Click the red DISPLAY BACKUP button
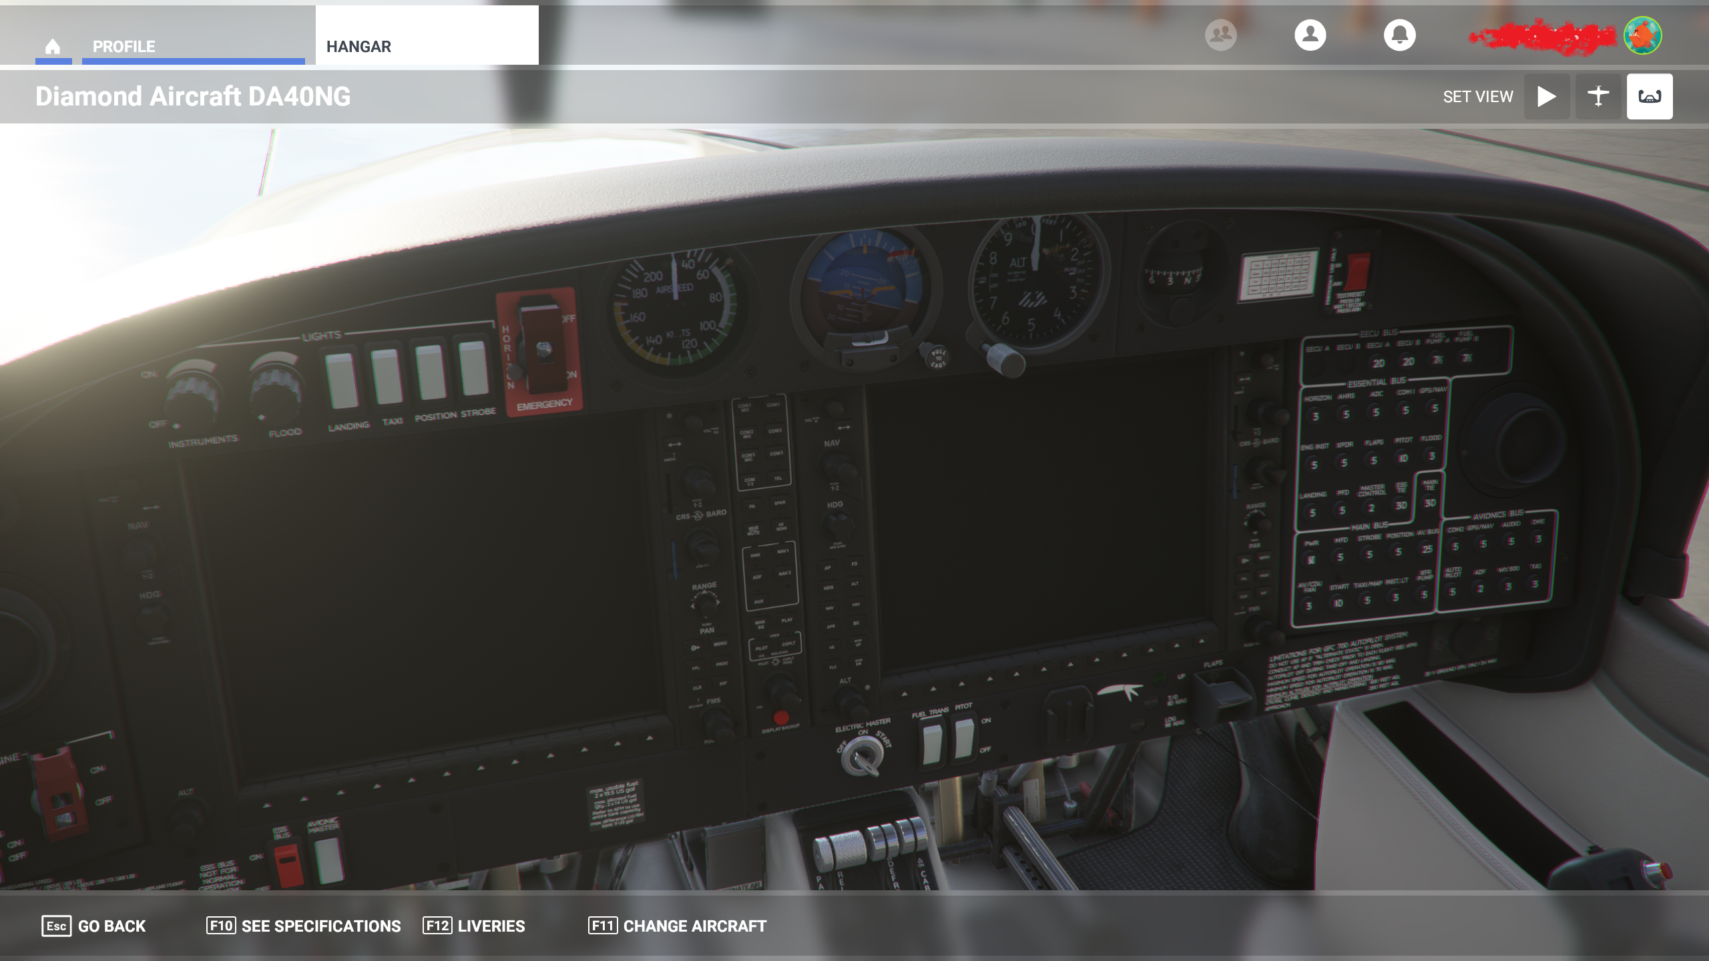1709x961 pixels. click(780, 717)
